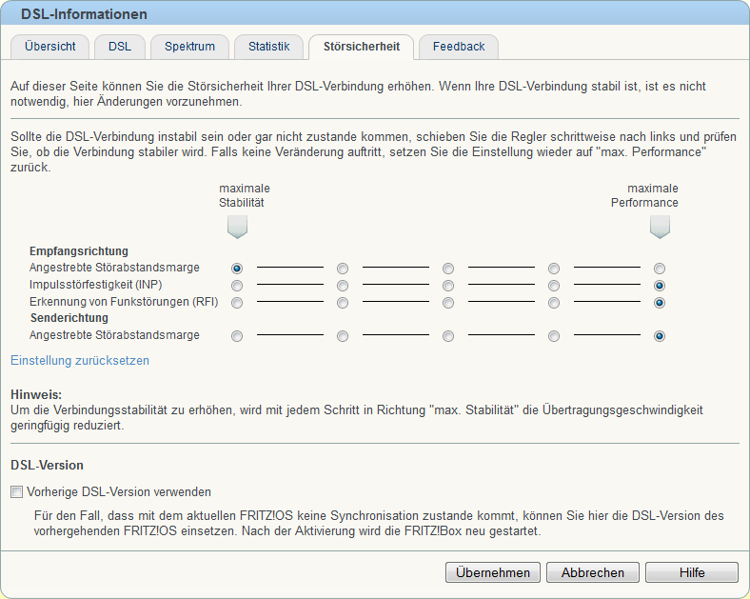The width and height of the screenshot is (750, 599).
Task: Click the Abbrechen button
Action: pos(593,572)
